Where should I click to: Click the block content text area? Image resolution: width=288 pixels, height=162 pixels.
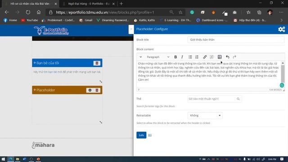[x=209, y=74]
